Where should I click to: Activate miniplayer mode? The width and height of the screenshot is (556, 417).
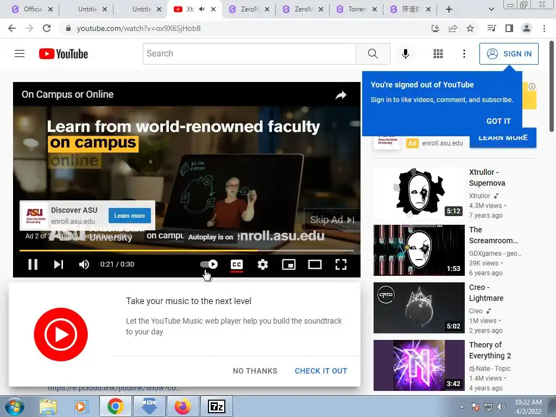pyautogui.click(x=289, y=264)
